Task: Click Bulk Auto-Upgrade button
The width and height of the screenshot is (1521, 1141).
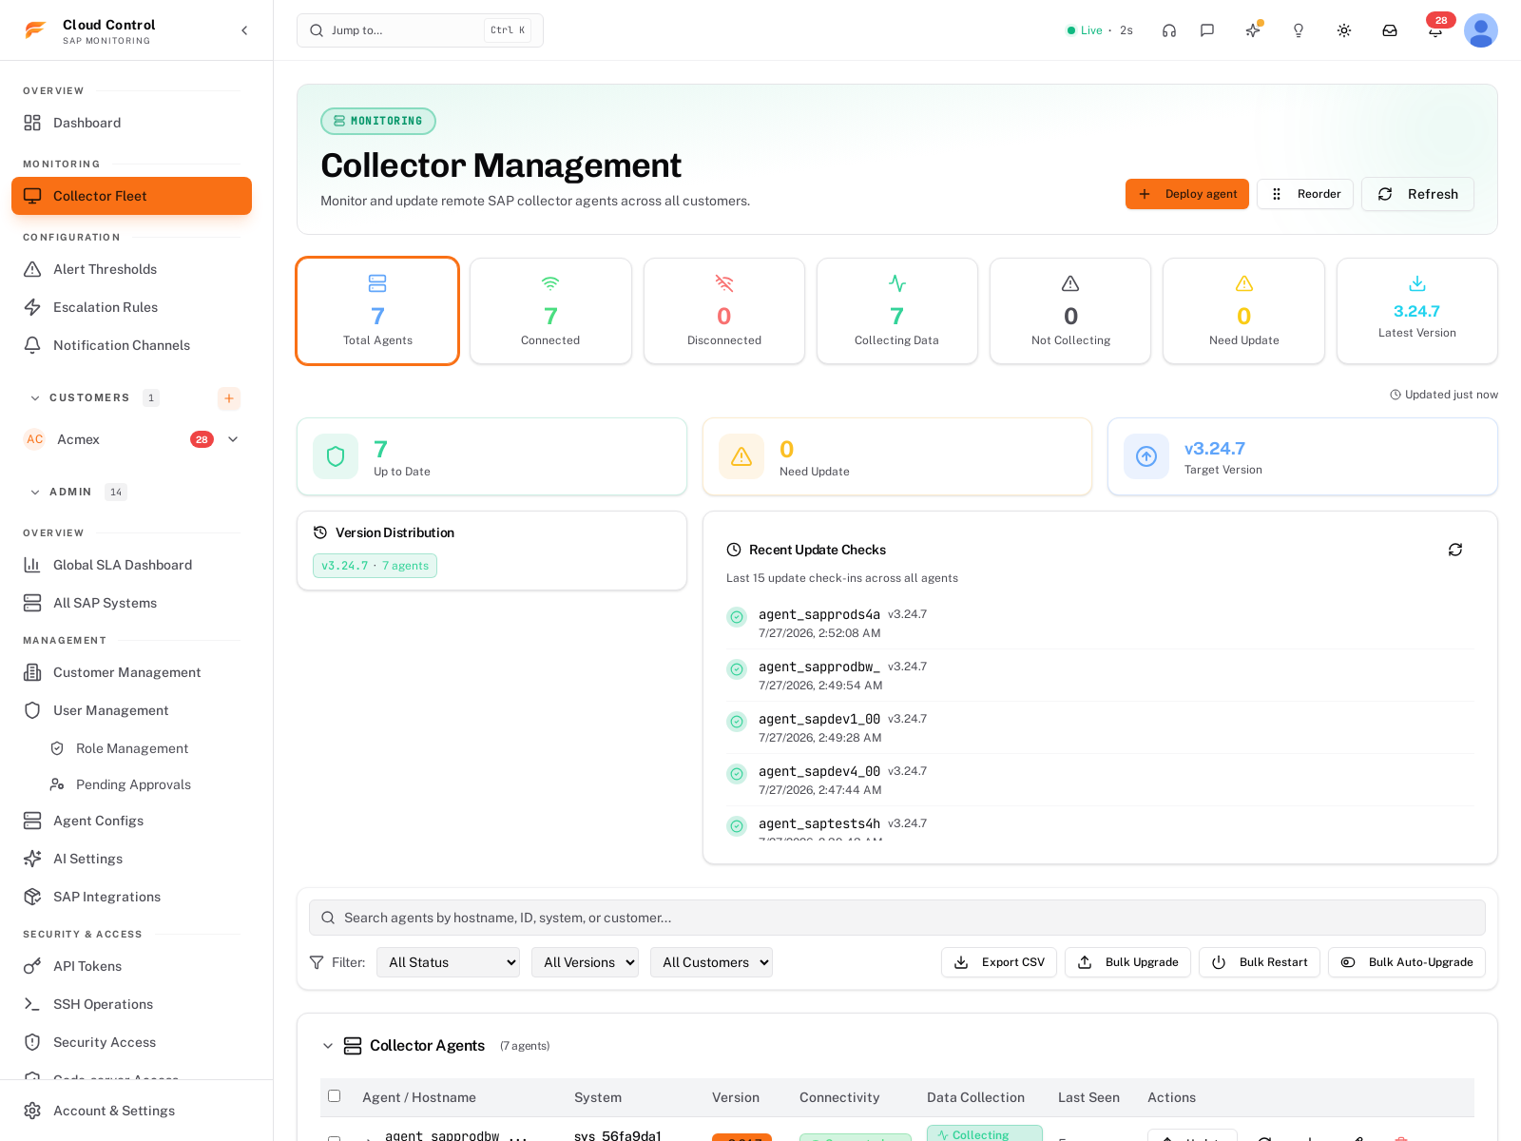Action: pos(1407,962)
